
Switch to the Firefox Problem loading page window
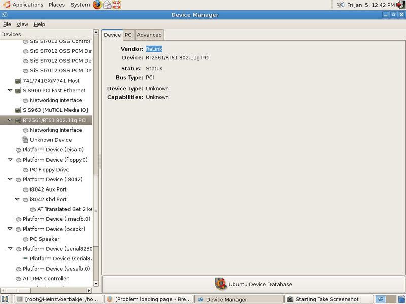(x=148, y=299)
